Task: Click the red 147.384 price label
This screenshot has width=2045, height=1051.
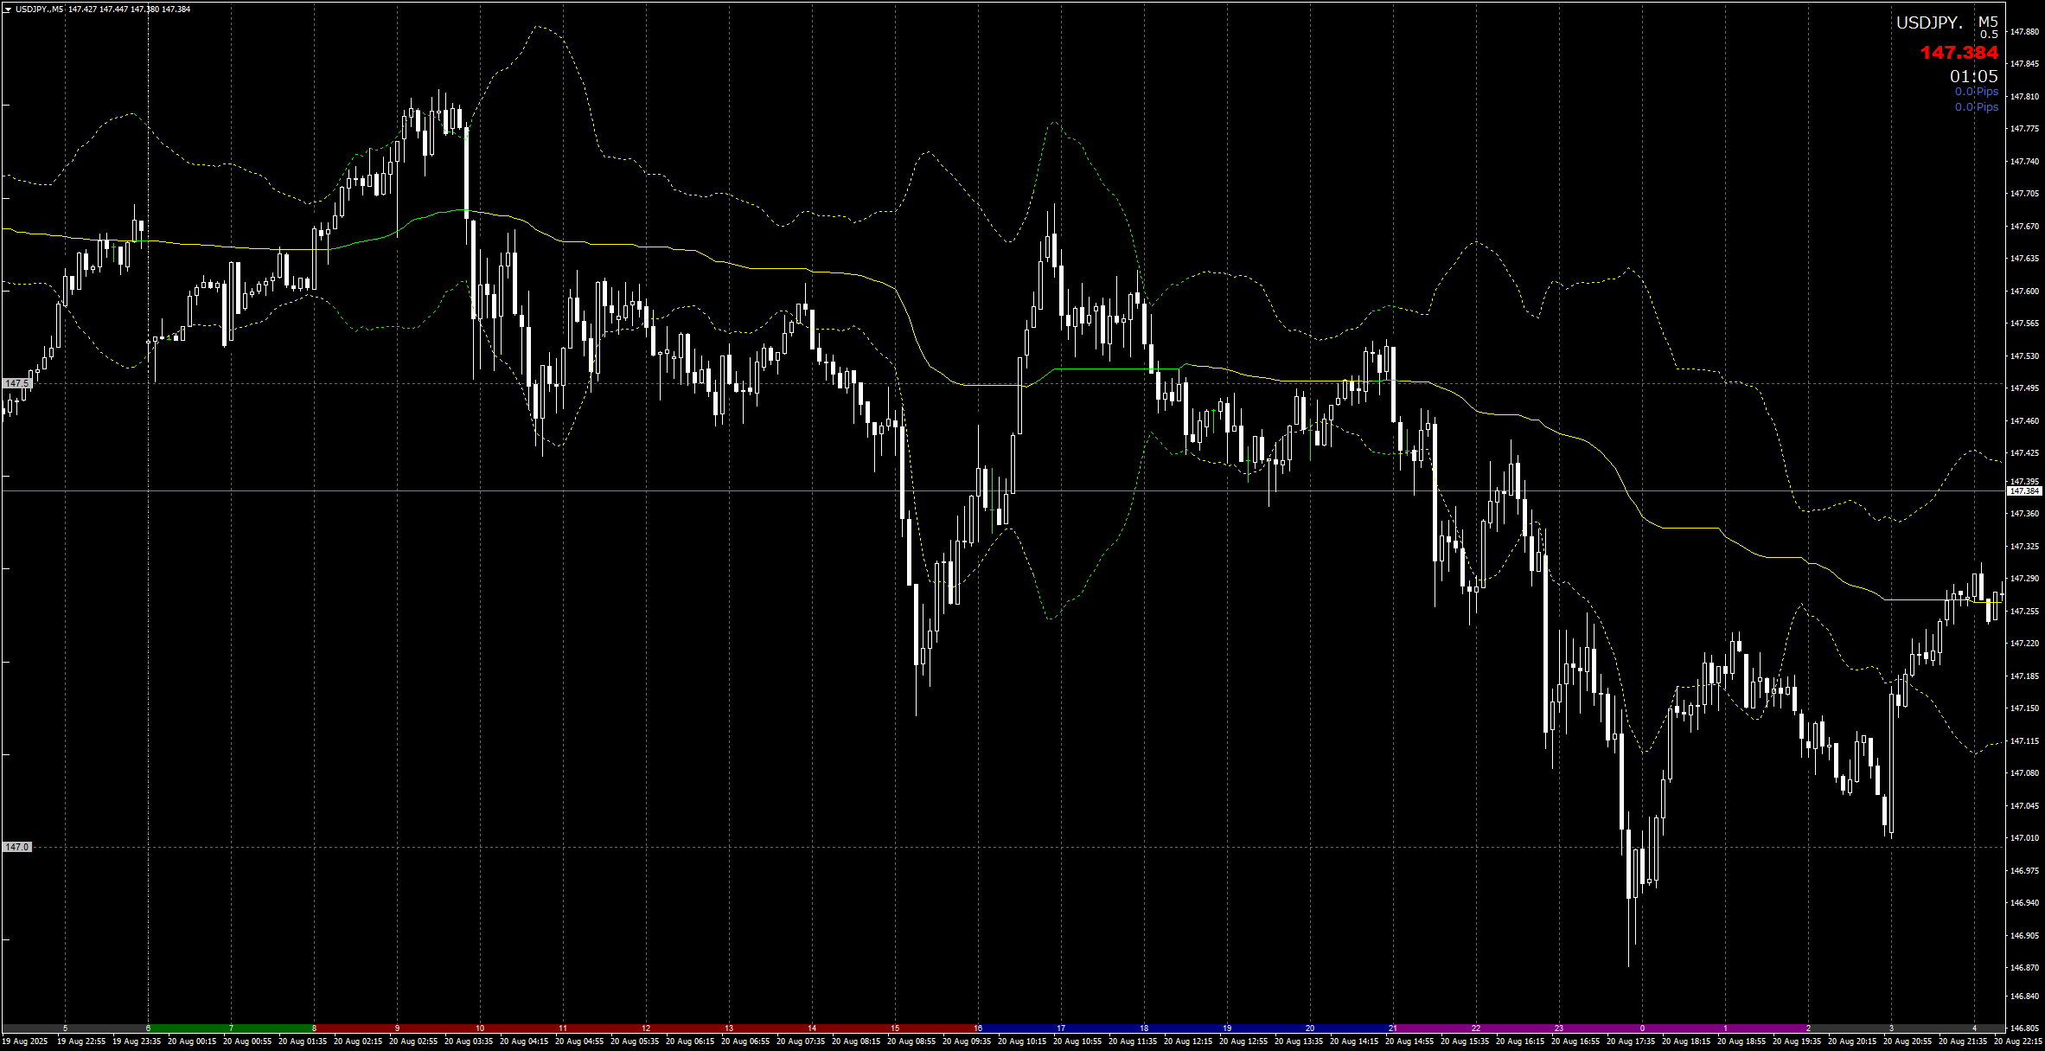Action: click(x=1959, y=53)
